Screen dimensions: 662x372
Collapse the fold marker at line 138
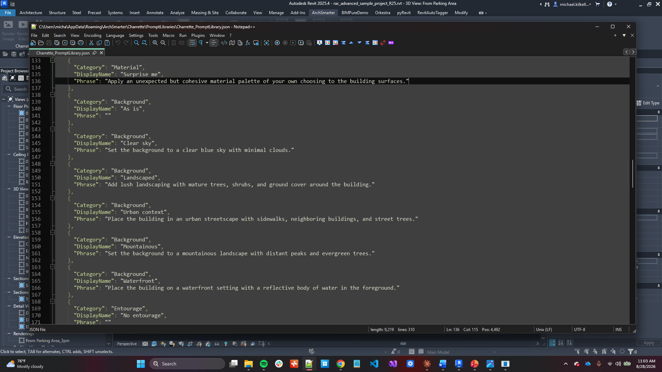coord(52,95)
